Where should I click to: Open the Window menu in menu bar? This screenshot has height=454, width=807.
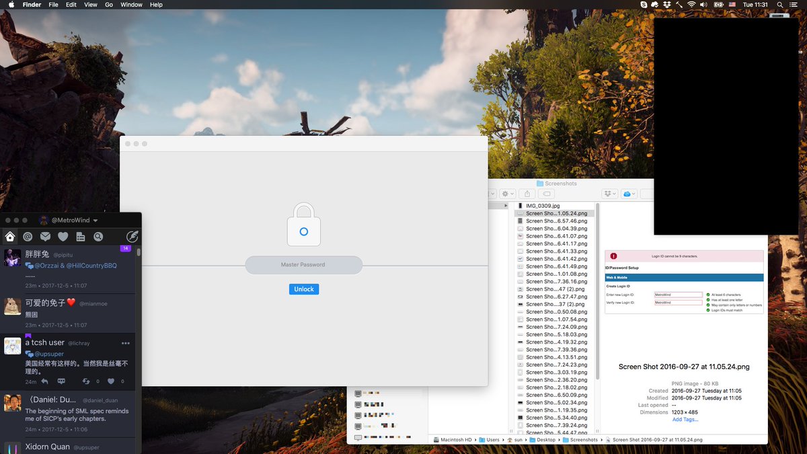tap(131, 5)
